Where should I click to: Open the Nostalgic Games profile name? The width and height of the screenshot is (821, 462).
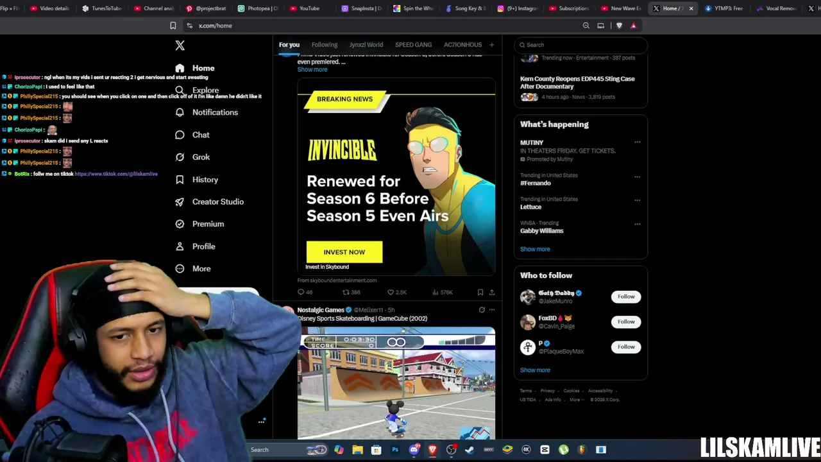[x=321, y=310]
